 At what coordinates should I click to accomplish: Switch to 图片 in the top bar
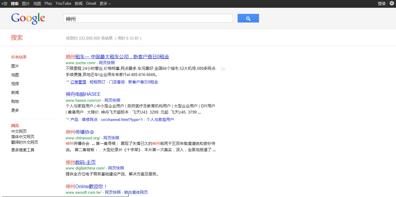(x=26, y=4)
